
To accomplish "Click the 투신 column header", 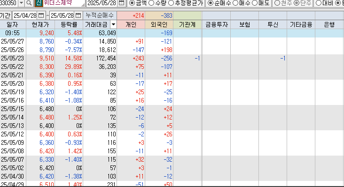I will (x=273, y=24).
